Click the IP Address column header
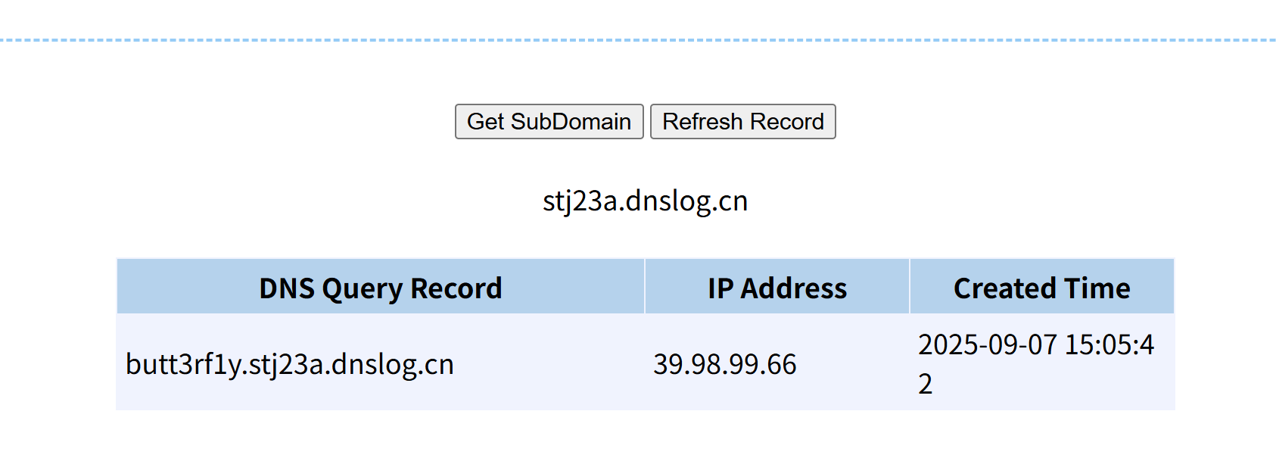Screen dimensions: 1276x461 777,288
